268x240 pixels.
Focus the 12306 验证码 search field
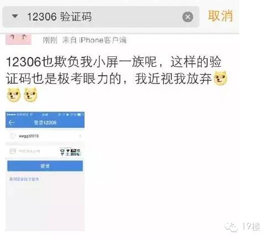(x=101, y=17)
